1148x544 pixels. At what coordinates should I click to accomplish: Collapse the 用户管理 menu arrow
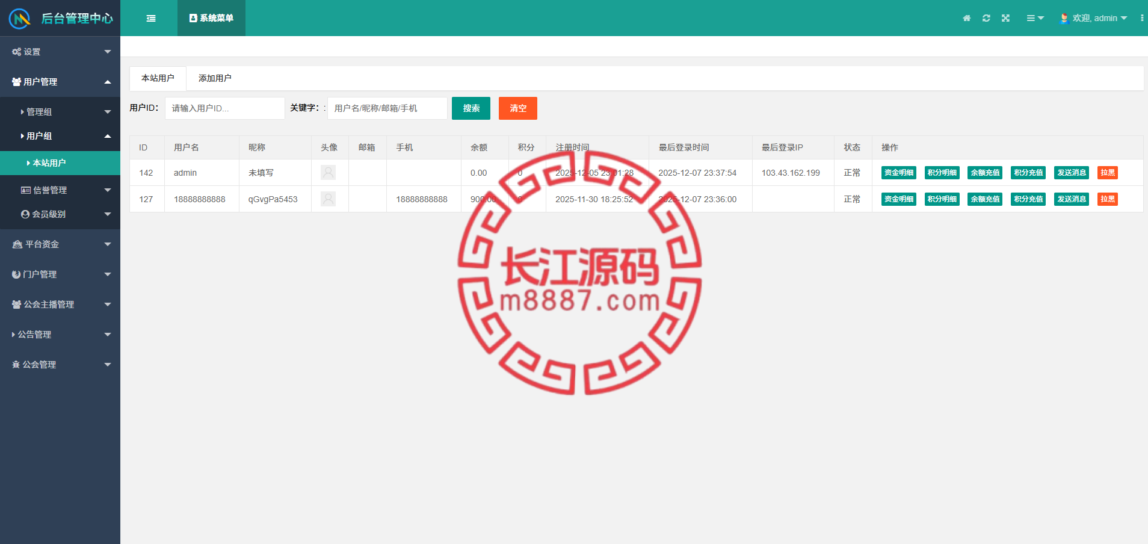coord(108,82)
